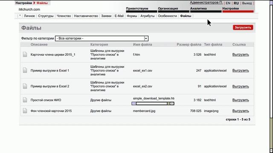This screenshot has width=273, height=153.
Task: Download excel_ex2.csv via Выгрузить link
Action: click(241, 86)
